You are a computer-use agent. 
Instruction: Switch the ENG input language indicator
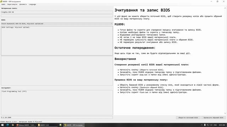pyautogui.click(x=215, y=125)
